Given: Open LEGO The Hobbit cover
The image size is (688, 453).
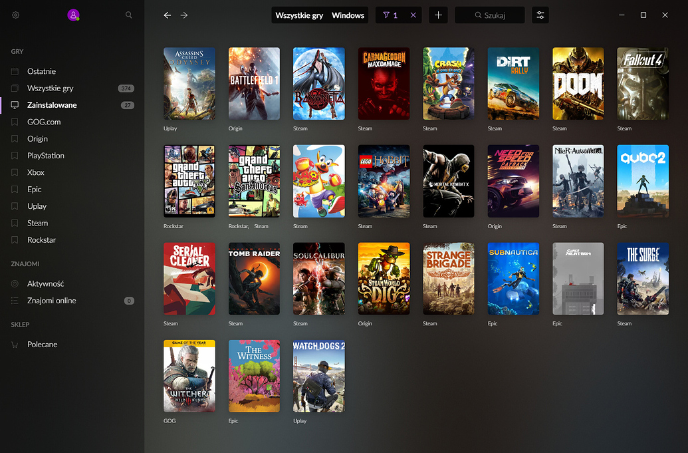Looking at the screenshot, I should [384, 181].
